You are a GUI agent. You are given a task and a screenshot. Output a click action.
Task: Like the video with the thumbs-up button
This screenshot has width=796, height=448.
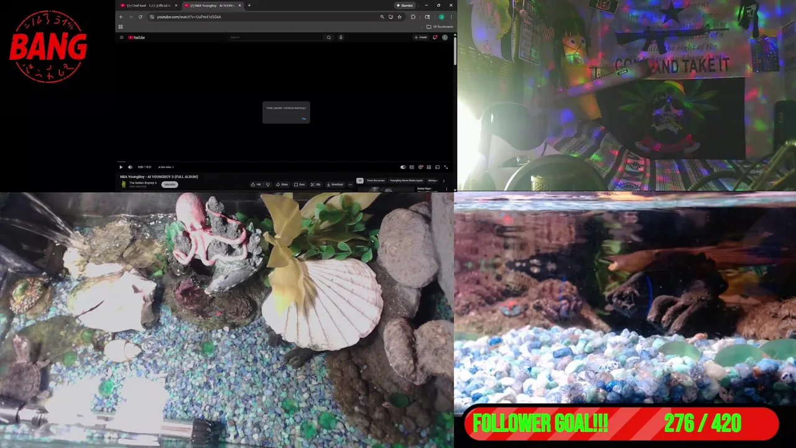pos(256,184)
